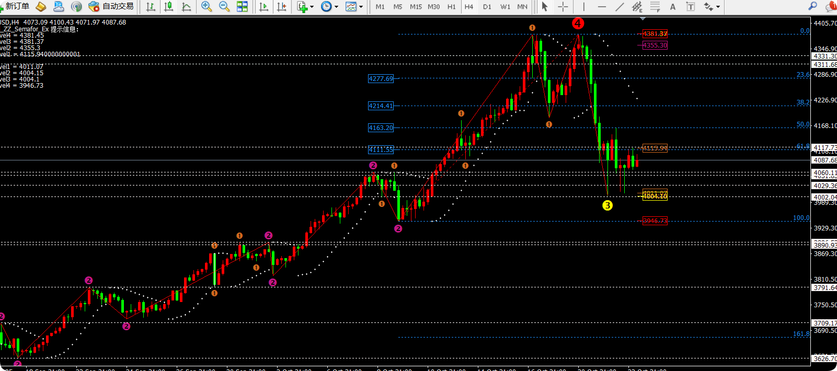Viewport: 837px width, 371px height.
Task: Switch chart to bar chart style
Action: (x=151, y=7)
